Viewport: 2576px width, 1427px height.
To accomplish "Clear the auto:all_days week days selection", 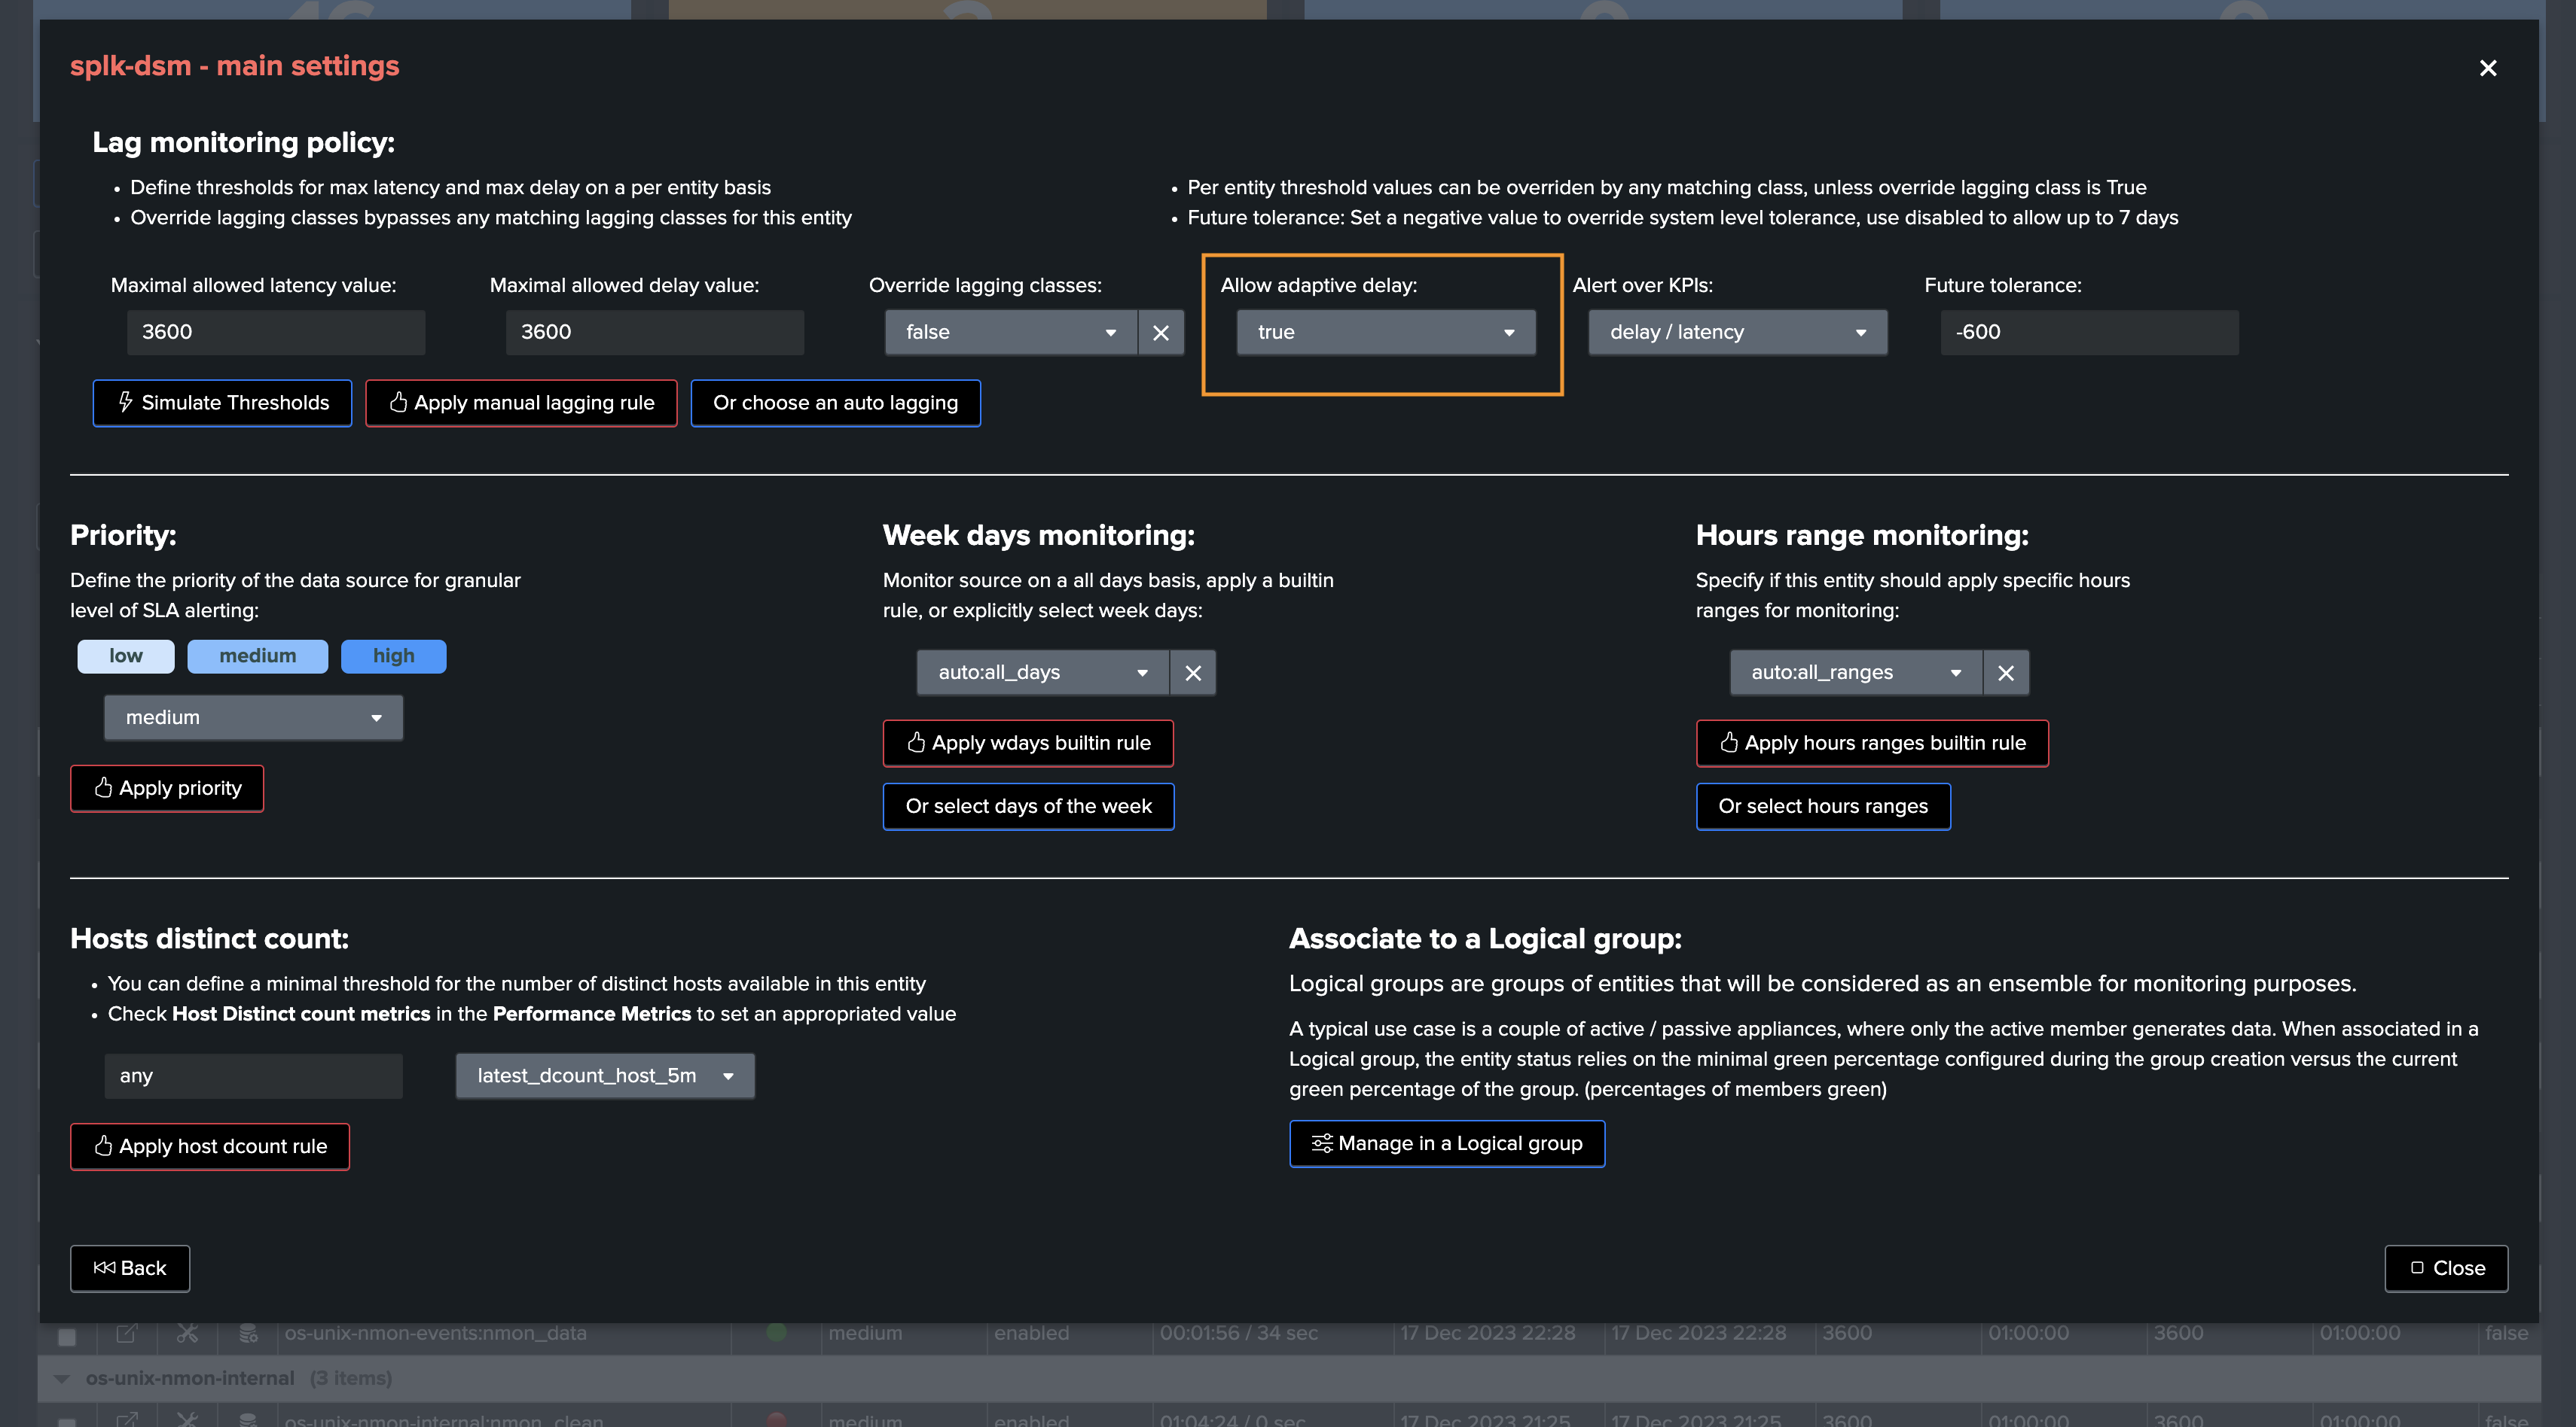I will (1192, 674).
